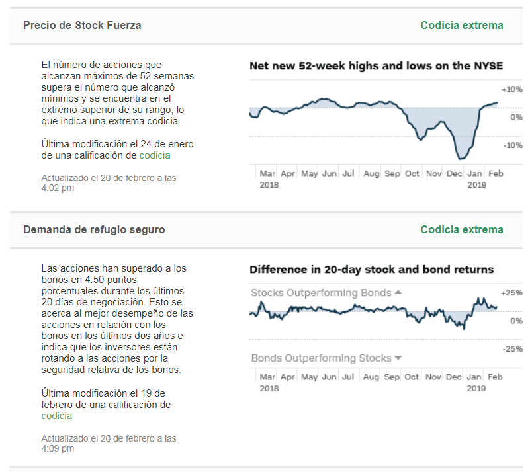Open the 'codicia' link in Precio de Stock Fuerza
Viewport: 532px width, 472px height.
coord(155,155)
